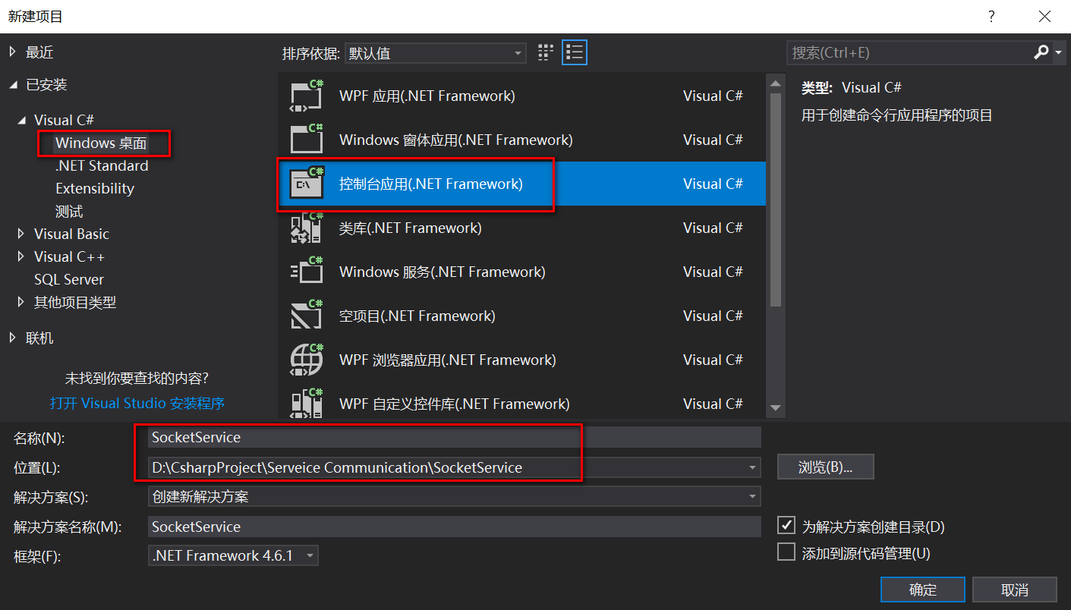Screen dimensions: 1071x610
Task: Click the 搜索(Ctrl+E) search box
Action: point(909,52)
